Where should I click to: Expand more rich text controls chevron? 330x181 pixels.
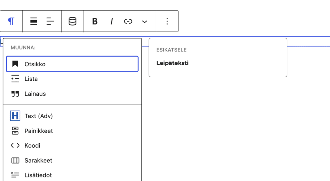145,22
